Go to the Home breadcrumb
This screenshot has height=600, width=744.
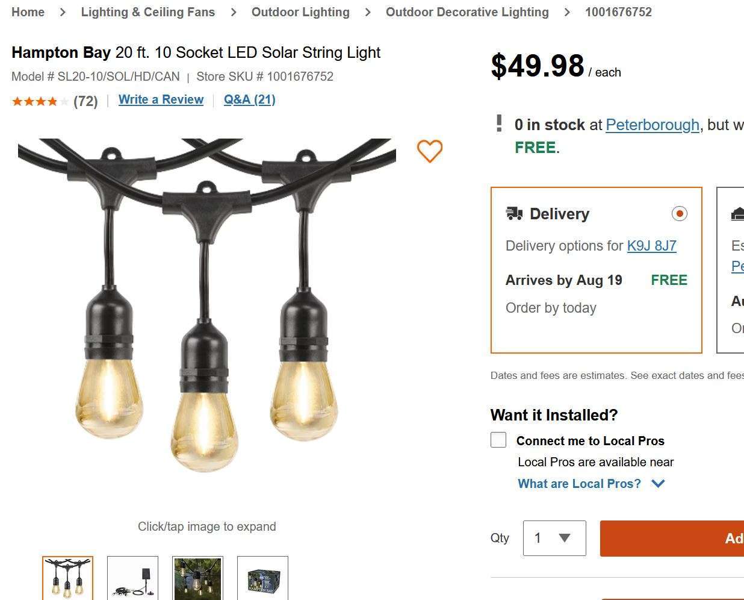28,12
